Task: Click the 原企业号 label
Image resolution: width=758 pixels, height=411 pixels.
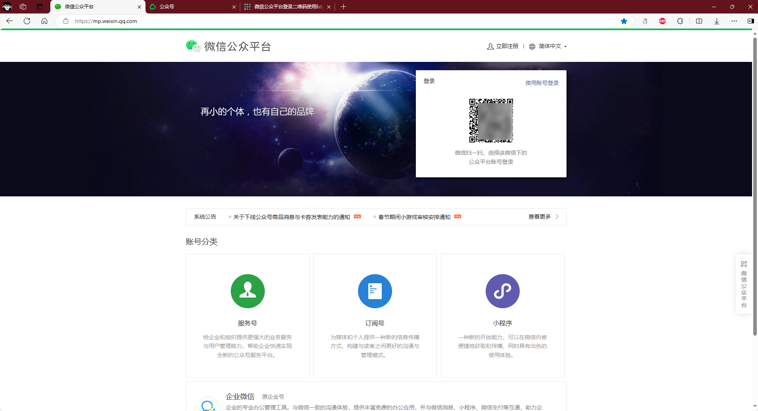Action: (273, 397)
